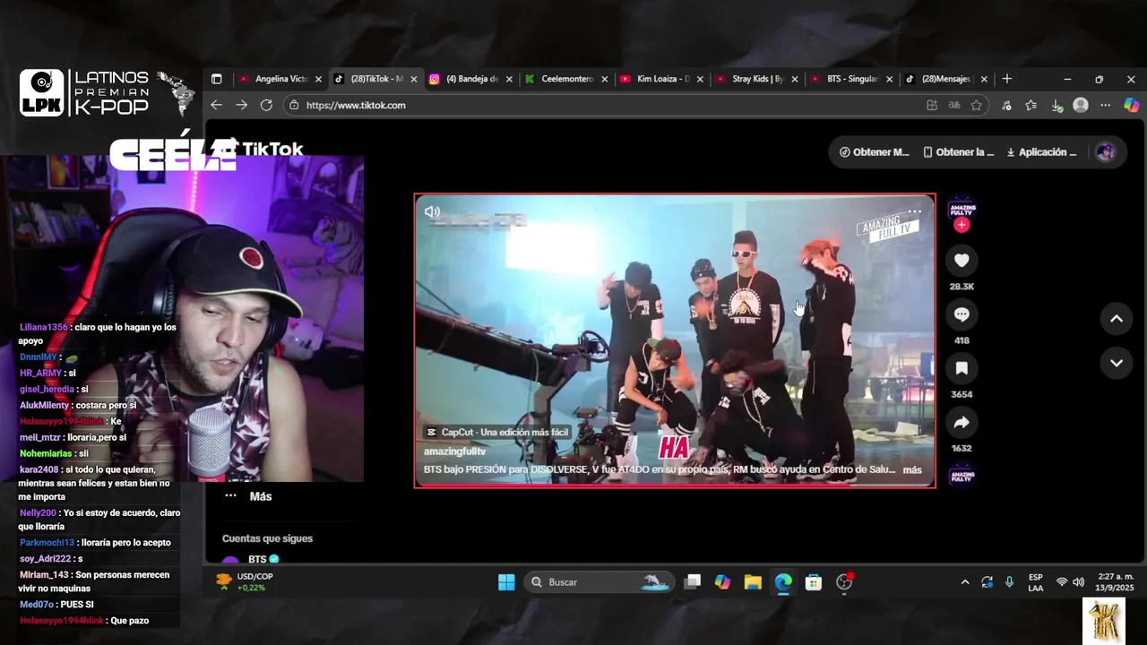Click the Aplicación... download button
Viewport: 1147px width, 645px height.
pyautogui.click(x=1042, y=152)
